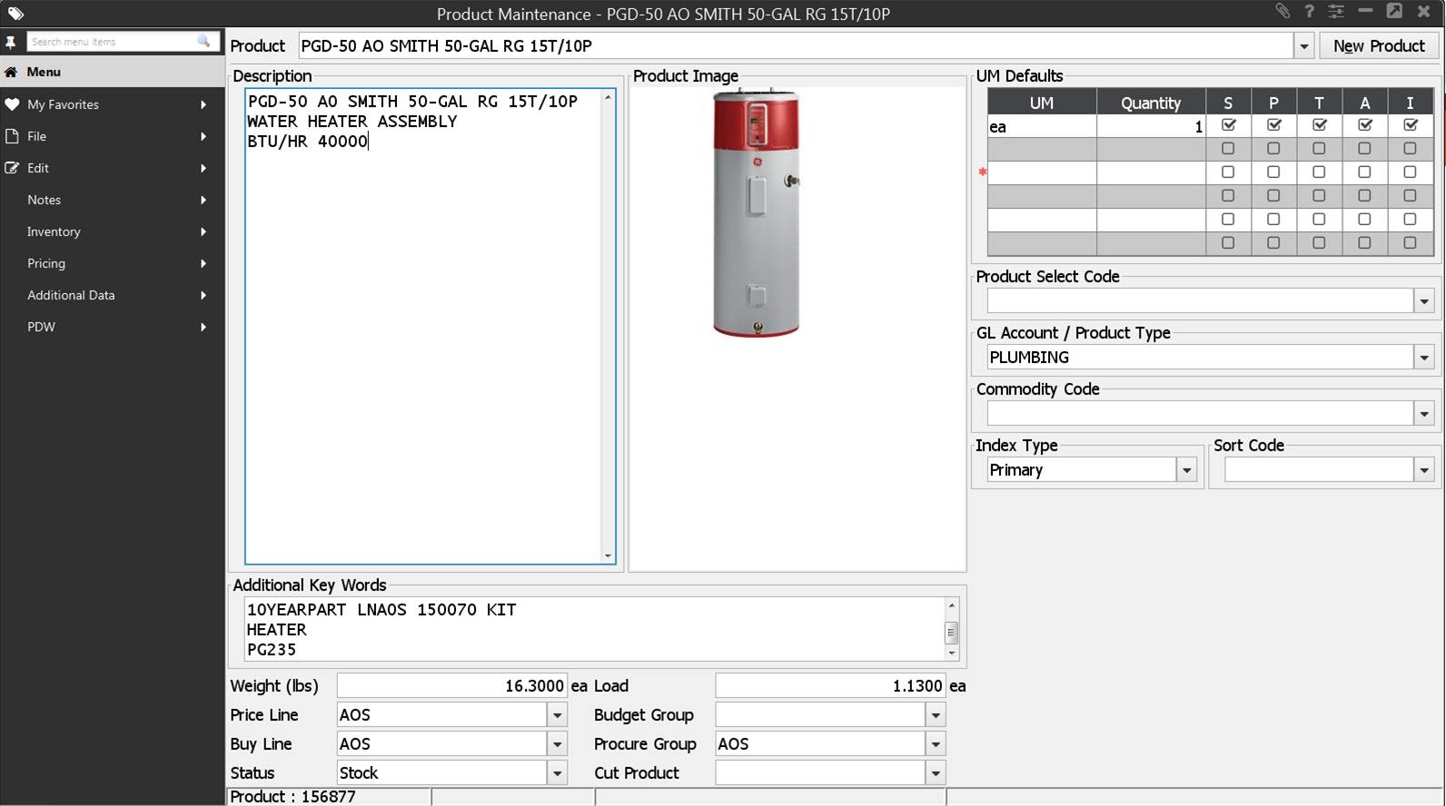Open the Status Stock dropdown

(x=557, y=773)
